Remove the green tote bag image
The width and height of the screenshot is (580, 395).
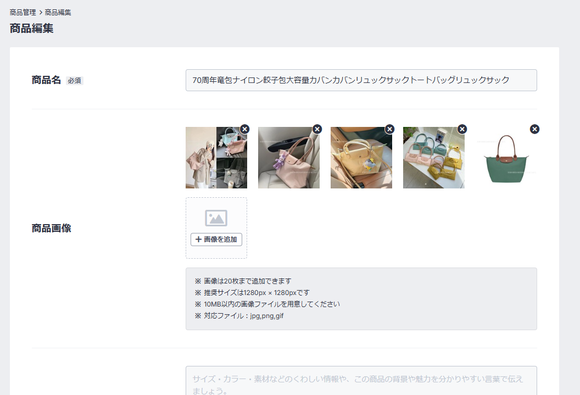point(534,129)
